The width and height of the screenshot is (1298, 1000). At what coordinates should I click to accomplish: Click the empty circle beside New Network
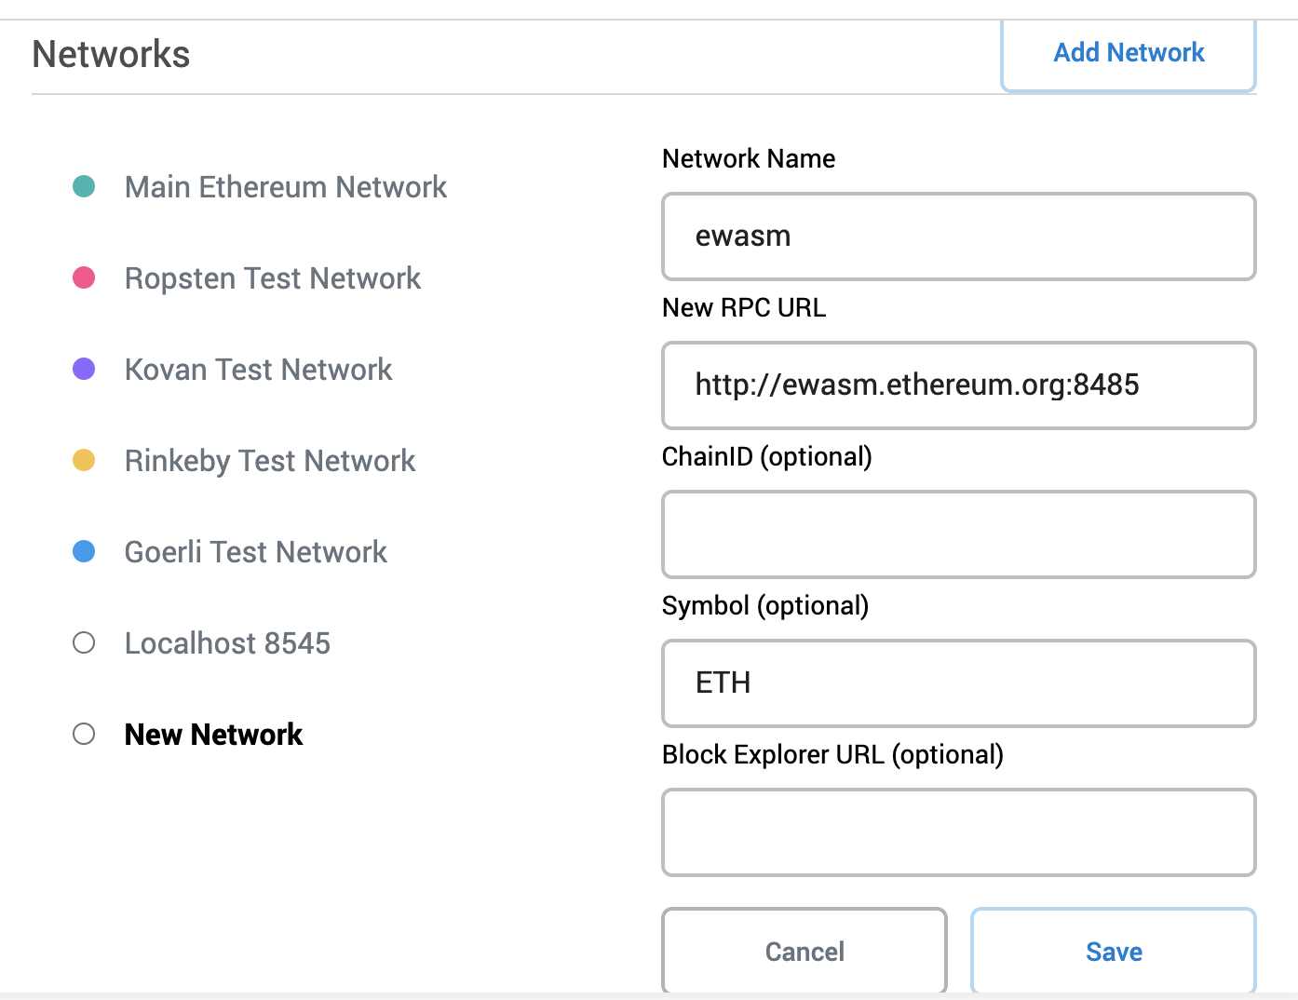[84, 734]
